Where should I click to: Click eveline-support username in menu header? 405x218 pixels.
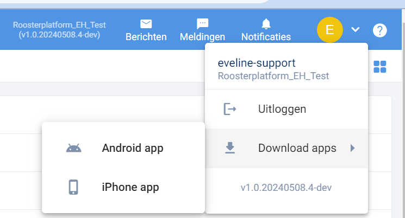click(257, 63)
